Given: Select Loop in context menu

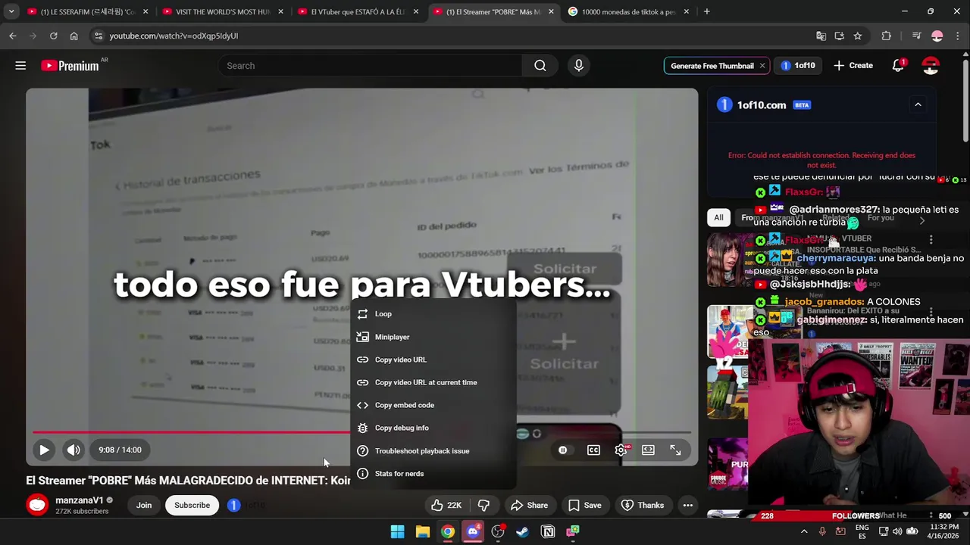Looking at the screenshot, I should (x=433, y=313).
